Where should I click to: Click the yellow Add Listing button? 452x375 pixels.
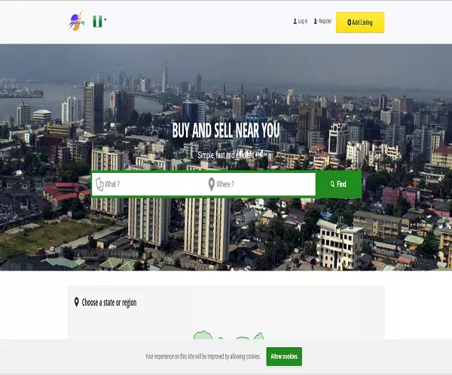point(360,23)
